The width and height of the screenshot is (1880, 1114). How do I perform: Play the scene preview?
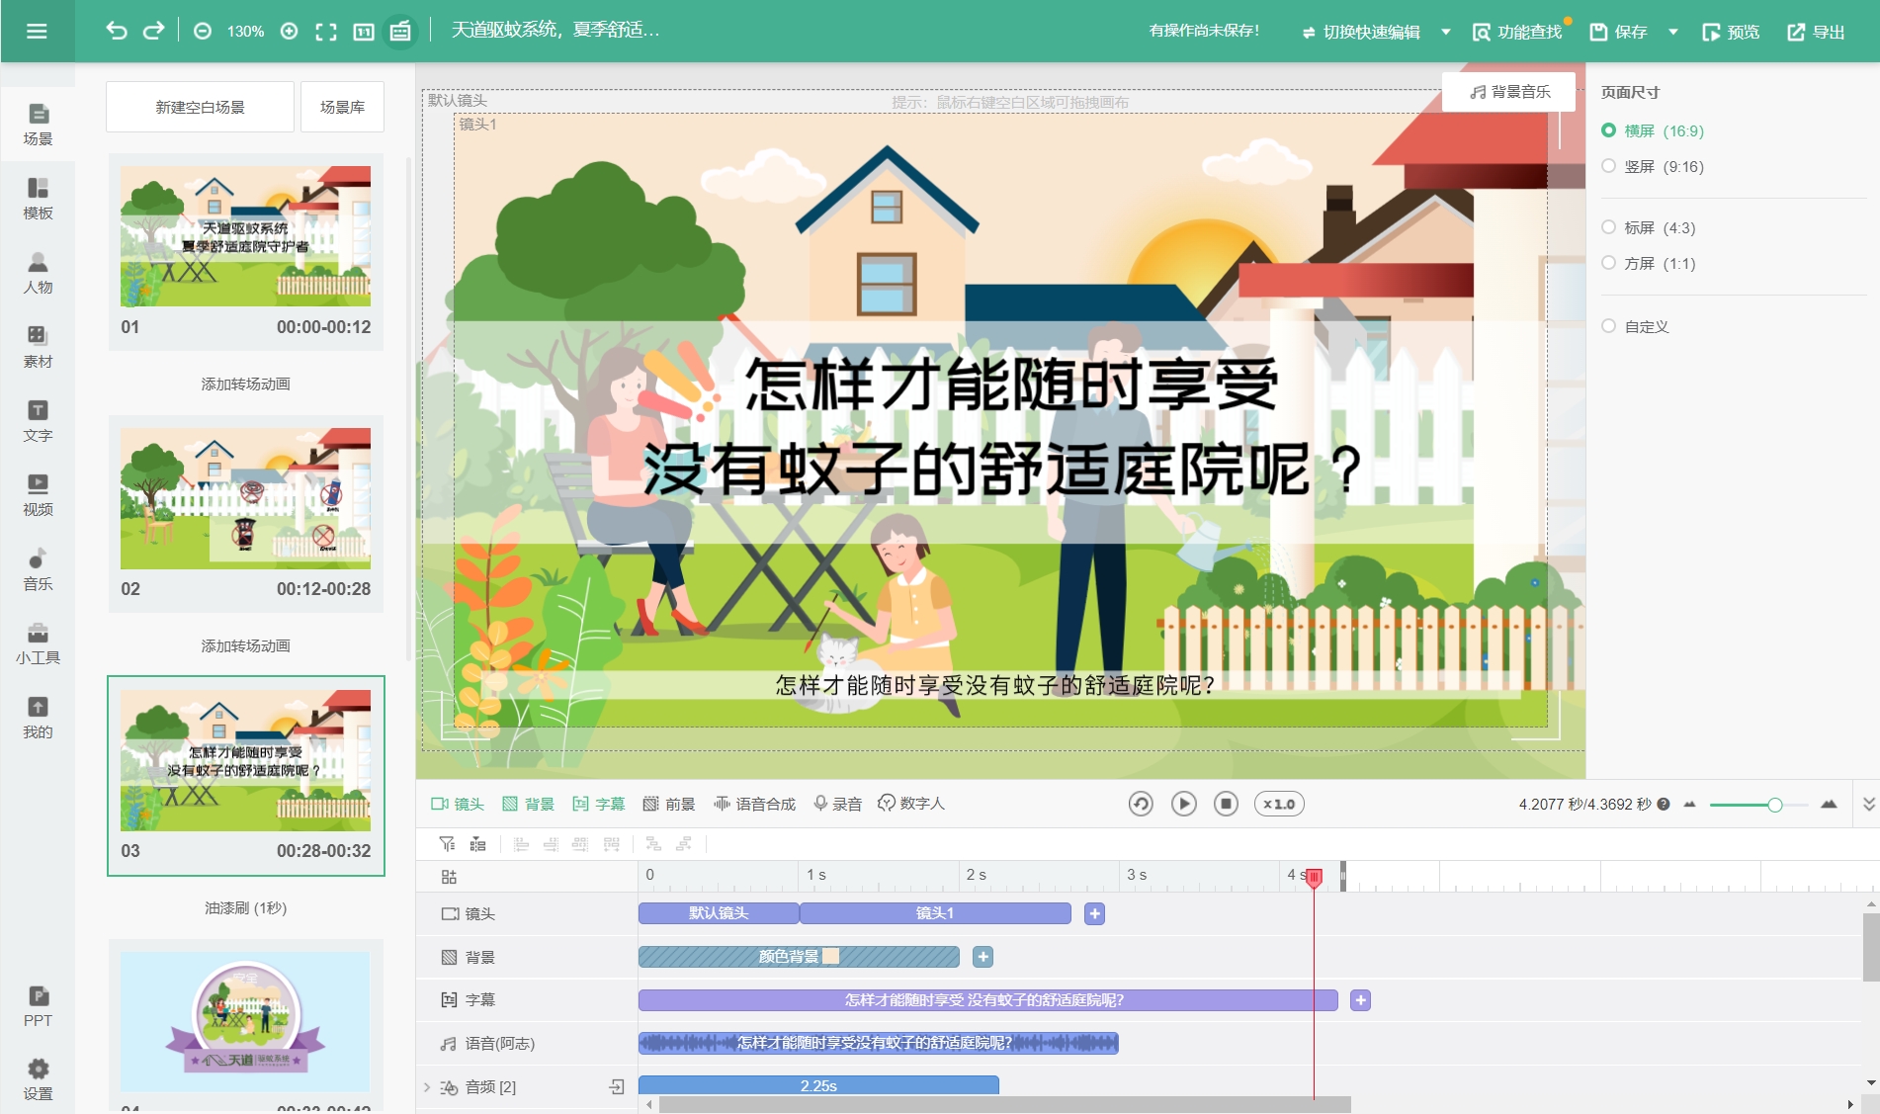[x=1183, y=804]
